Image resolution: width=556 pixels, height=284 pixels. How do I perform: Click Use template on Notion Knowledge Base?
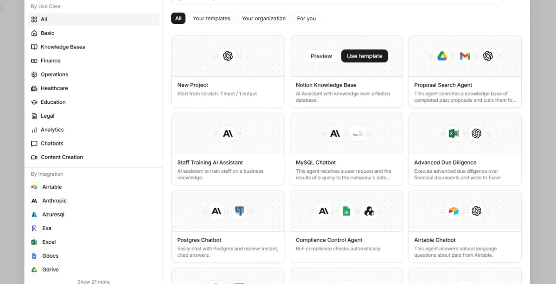pyautogui.click(x=364, y=56)
